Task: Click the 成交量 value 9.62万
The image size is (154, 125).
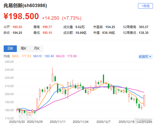Action: (x=80, y=27)
